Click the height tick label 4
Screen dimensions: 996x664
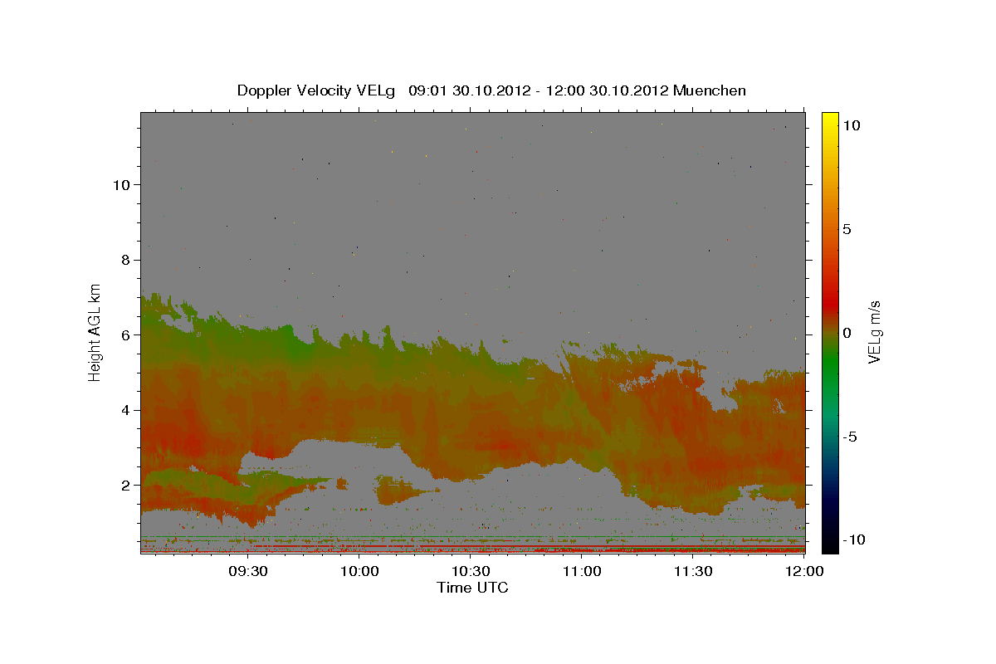(x=125, y=410)
